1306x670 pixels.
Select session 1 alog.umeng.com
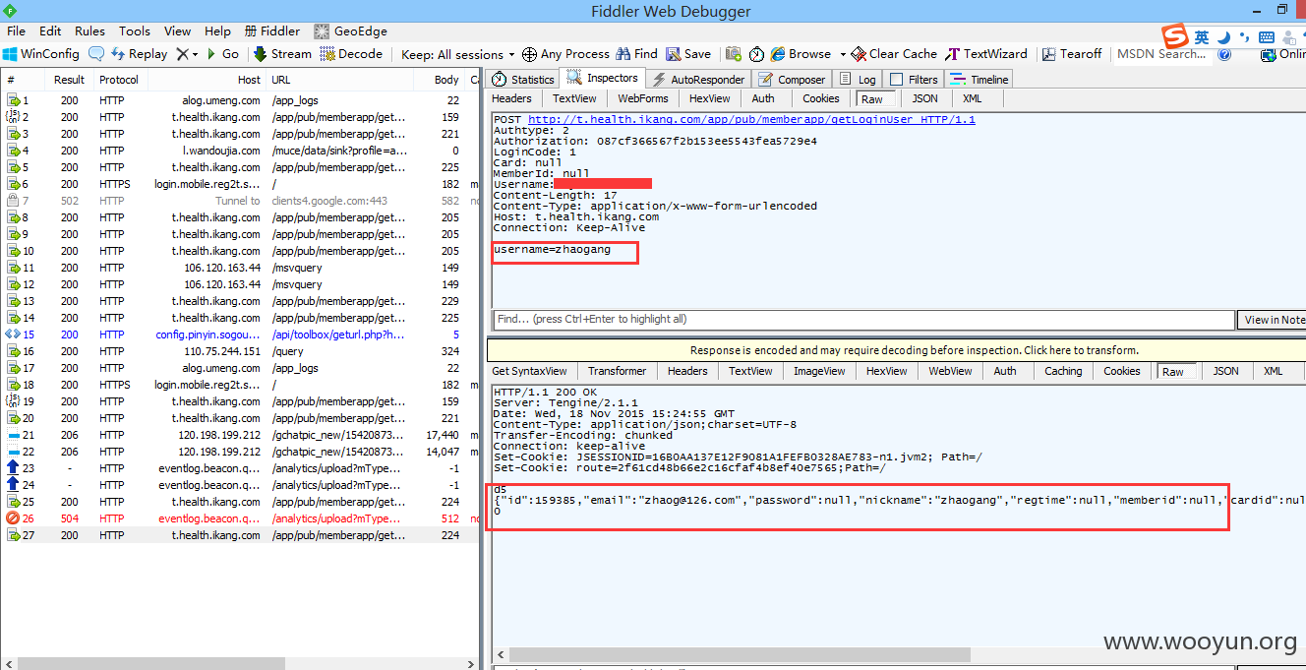(240, 100)
